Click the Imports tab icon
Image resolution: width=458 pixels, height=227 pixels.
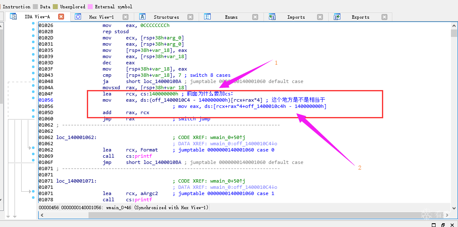pyautogui.click(x=272, y=17)
